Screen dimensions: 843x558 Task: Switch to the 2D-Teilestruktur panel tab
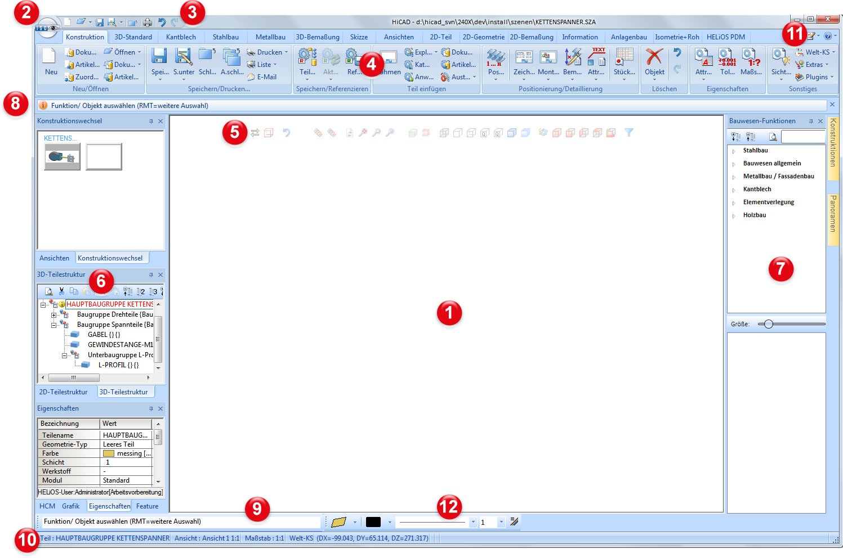pyautogui.click(x=64, y=392)
